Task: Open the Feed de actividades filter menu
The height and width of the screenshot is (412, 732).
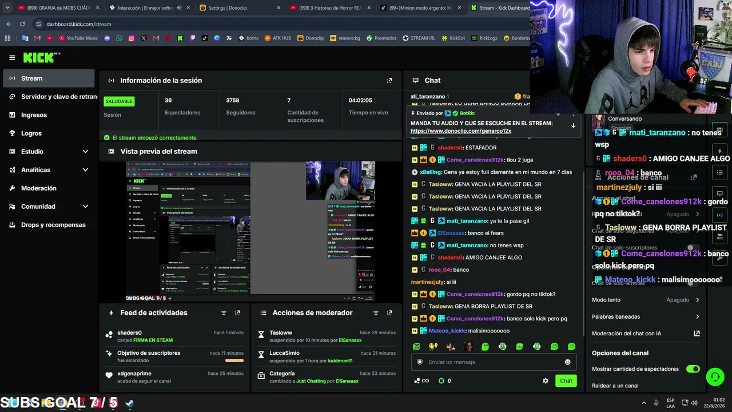Action: click(x=224, y=313)
